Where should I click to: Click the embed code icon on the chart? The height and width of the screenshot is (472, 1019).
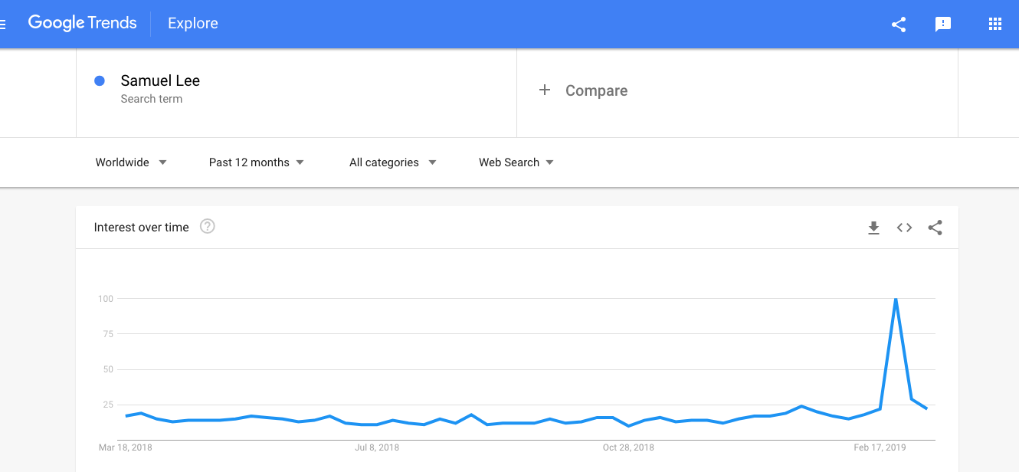[x=904, y=228]
